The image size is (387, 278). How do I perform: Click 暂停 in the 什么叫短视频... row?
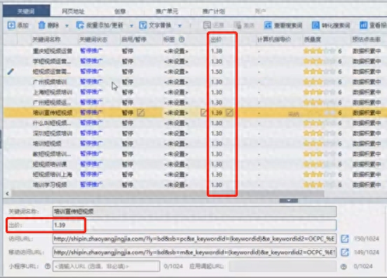(128, 123)
